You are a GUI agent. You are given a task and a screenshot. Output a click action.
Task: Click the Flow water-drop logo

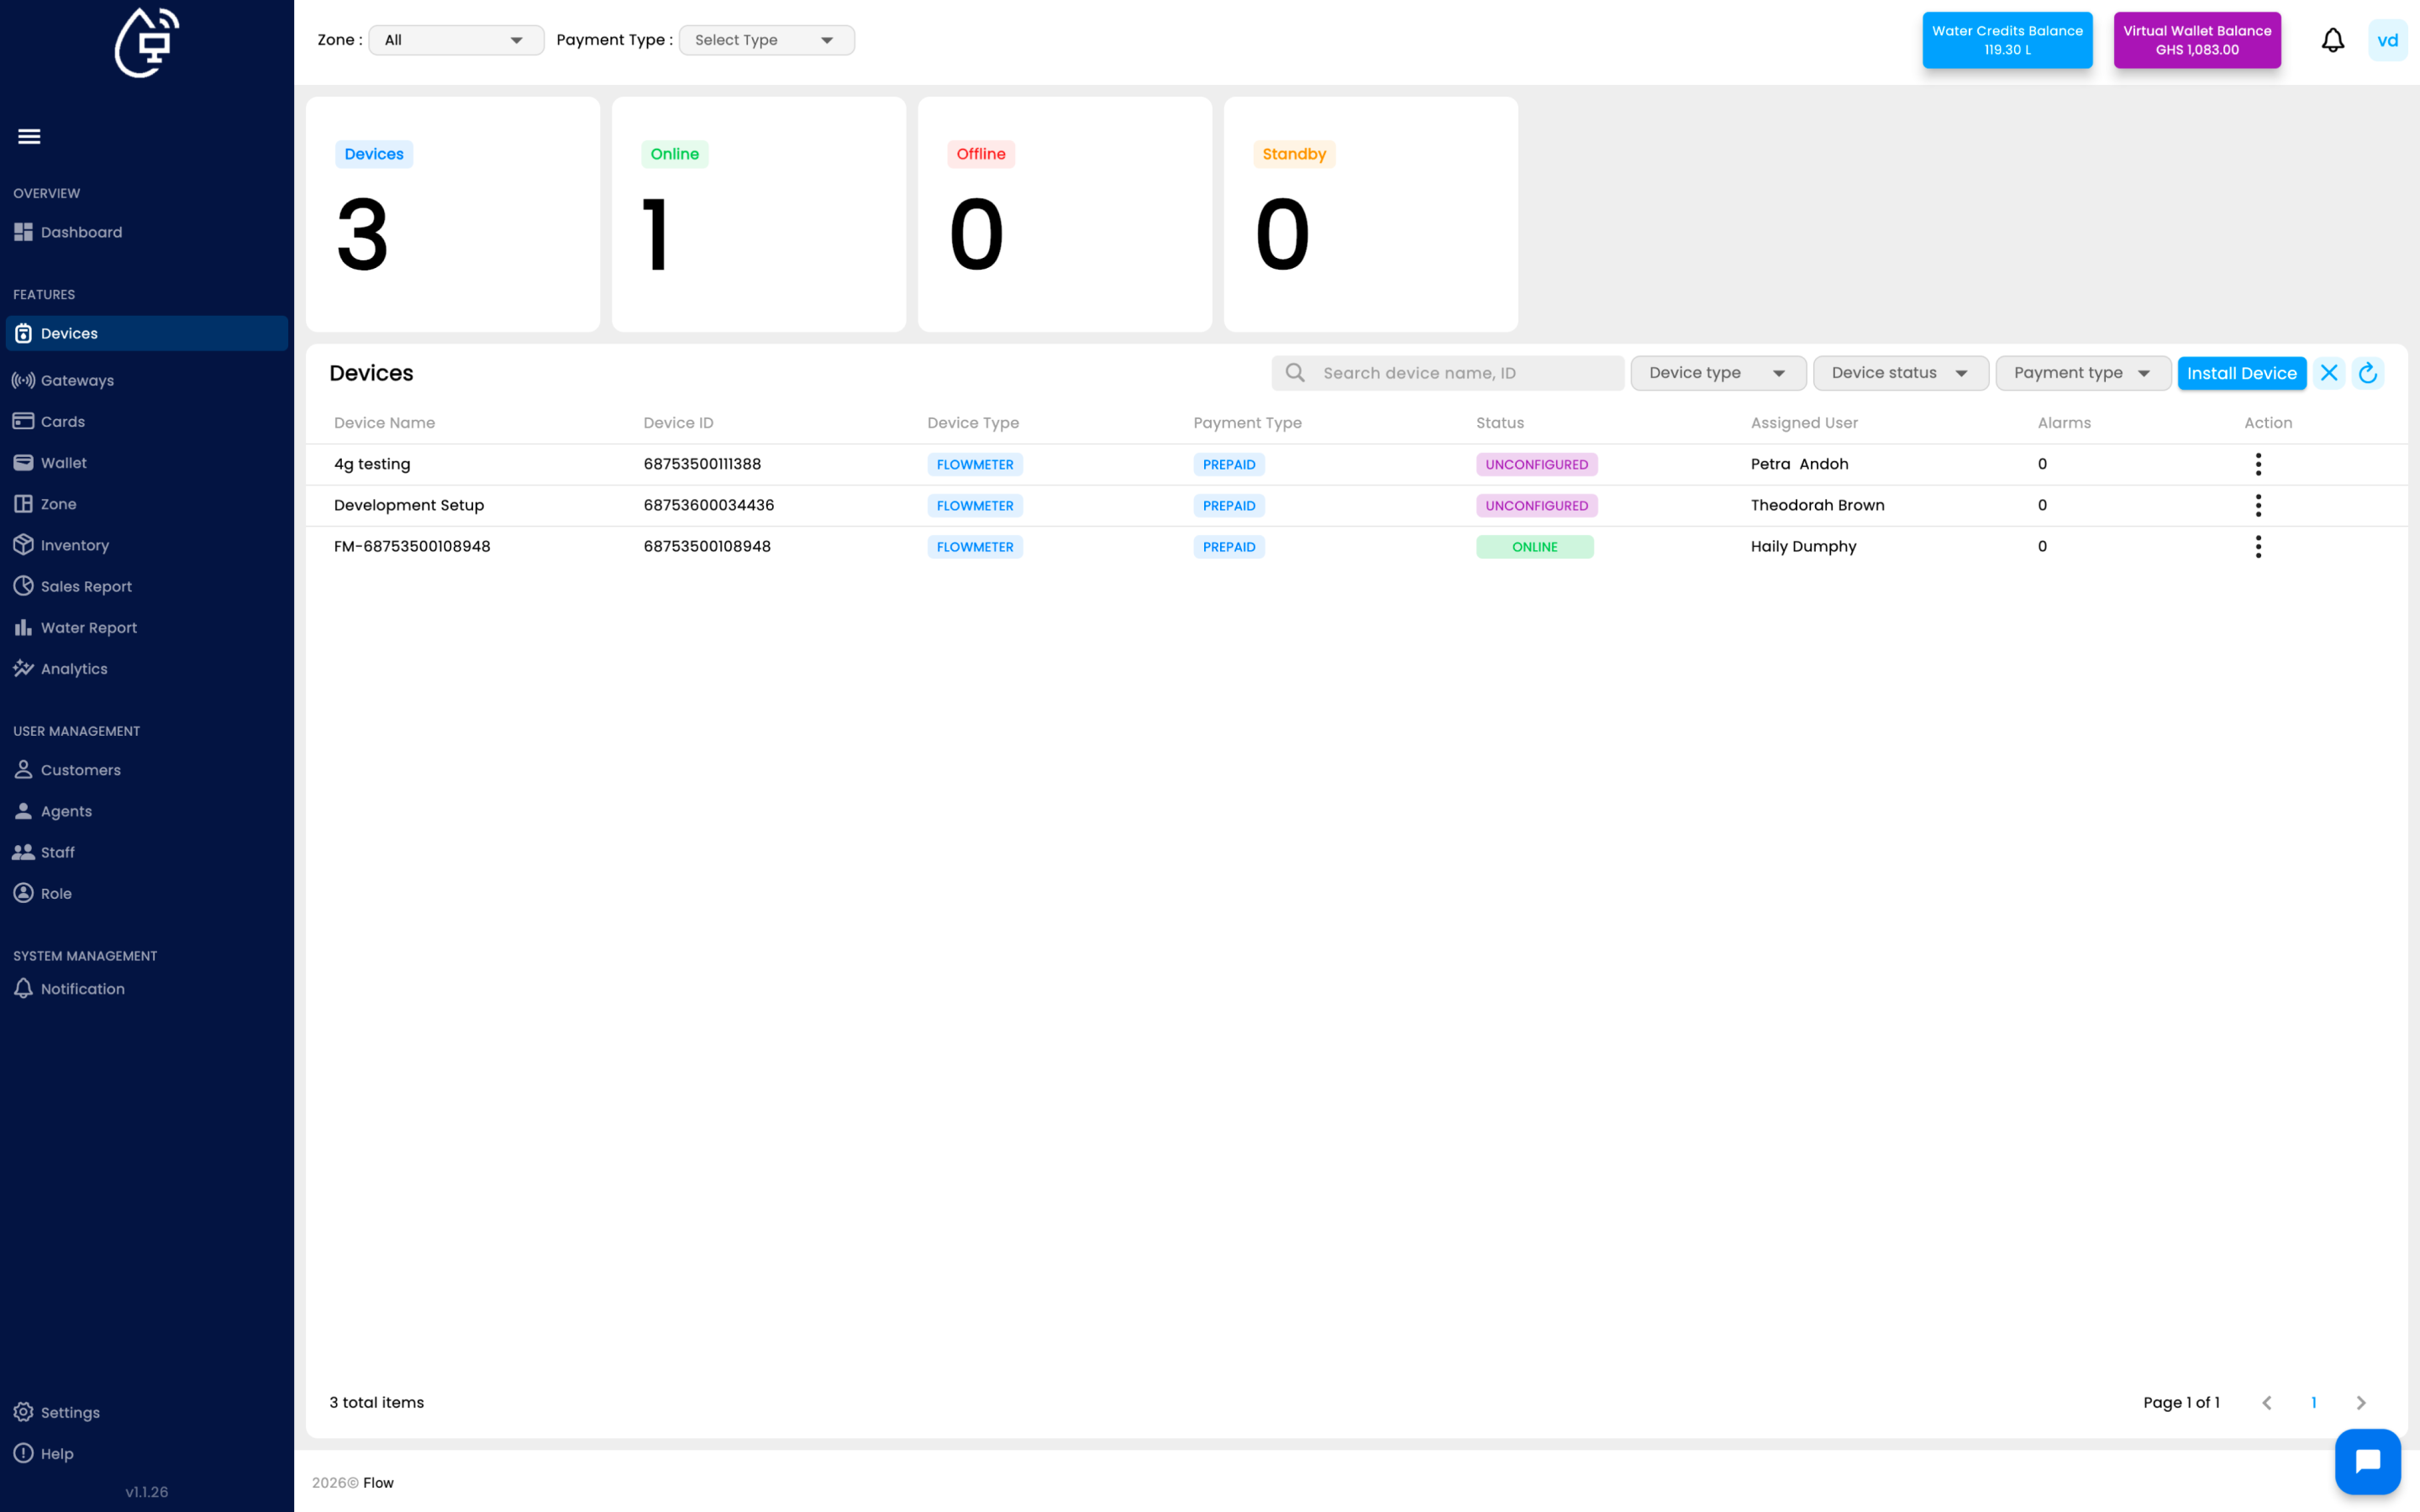[147, 42]
